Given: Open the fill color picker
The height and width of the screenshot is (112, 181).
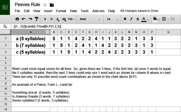Looking at the screenshot, I should pyautogui.click(x=156, y=19).
